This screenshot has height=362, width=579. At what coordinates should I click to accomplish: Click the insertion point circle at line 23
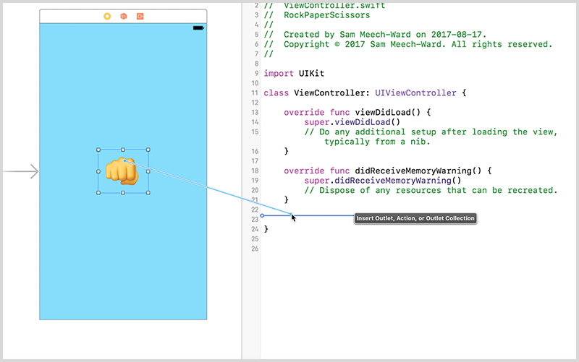(x=262, y=215)
